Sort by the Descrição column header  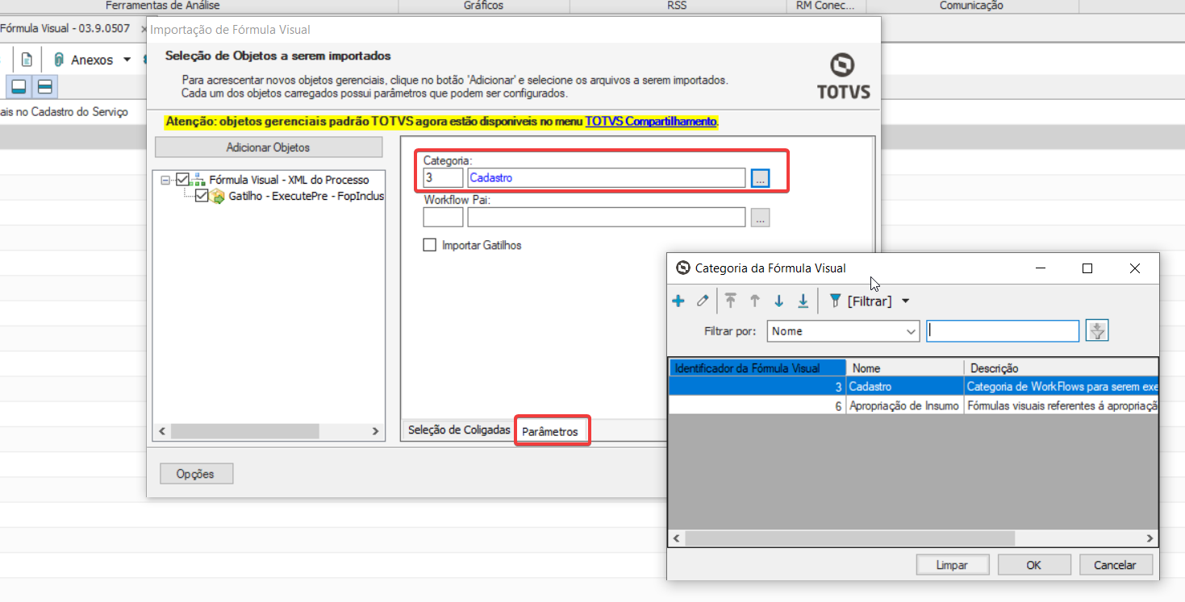tap(1061, 368)
